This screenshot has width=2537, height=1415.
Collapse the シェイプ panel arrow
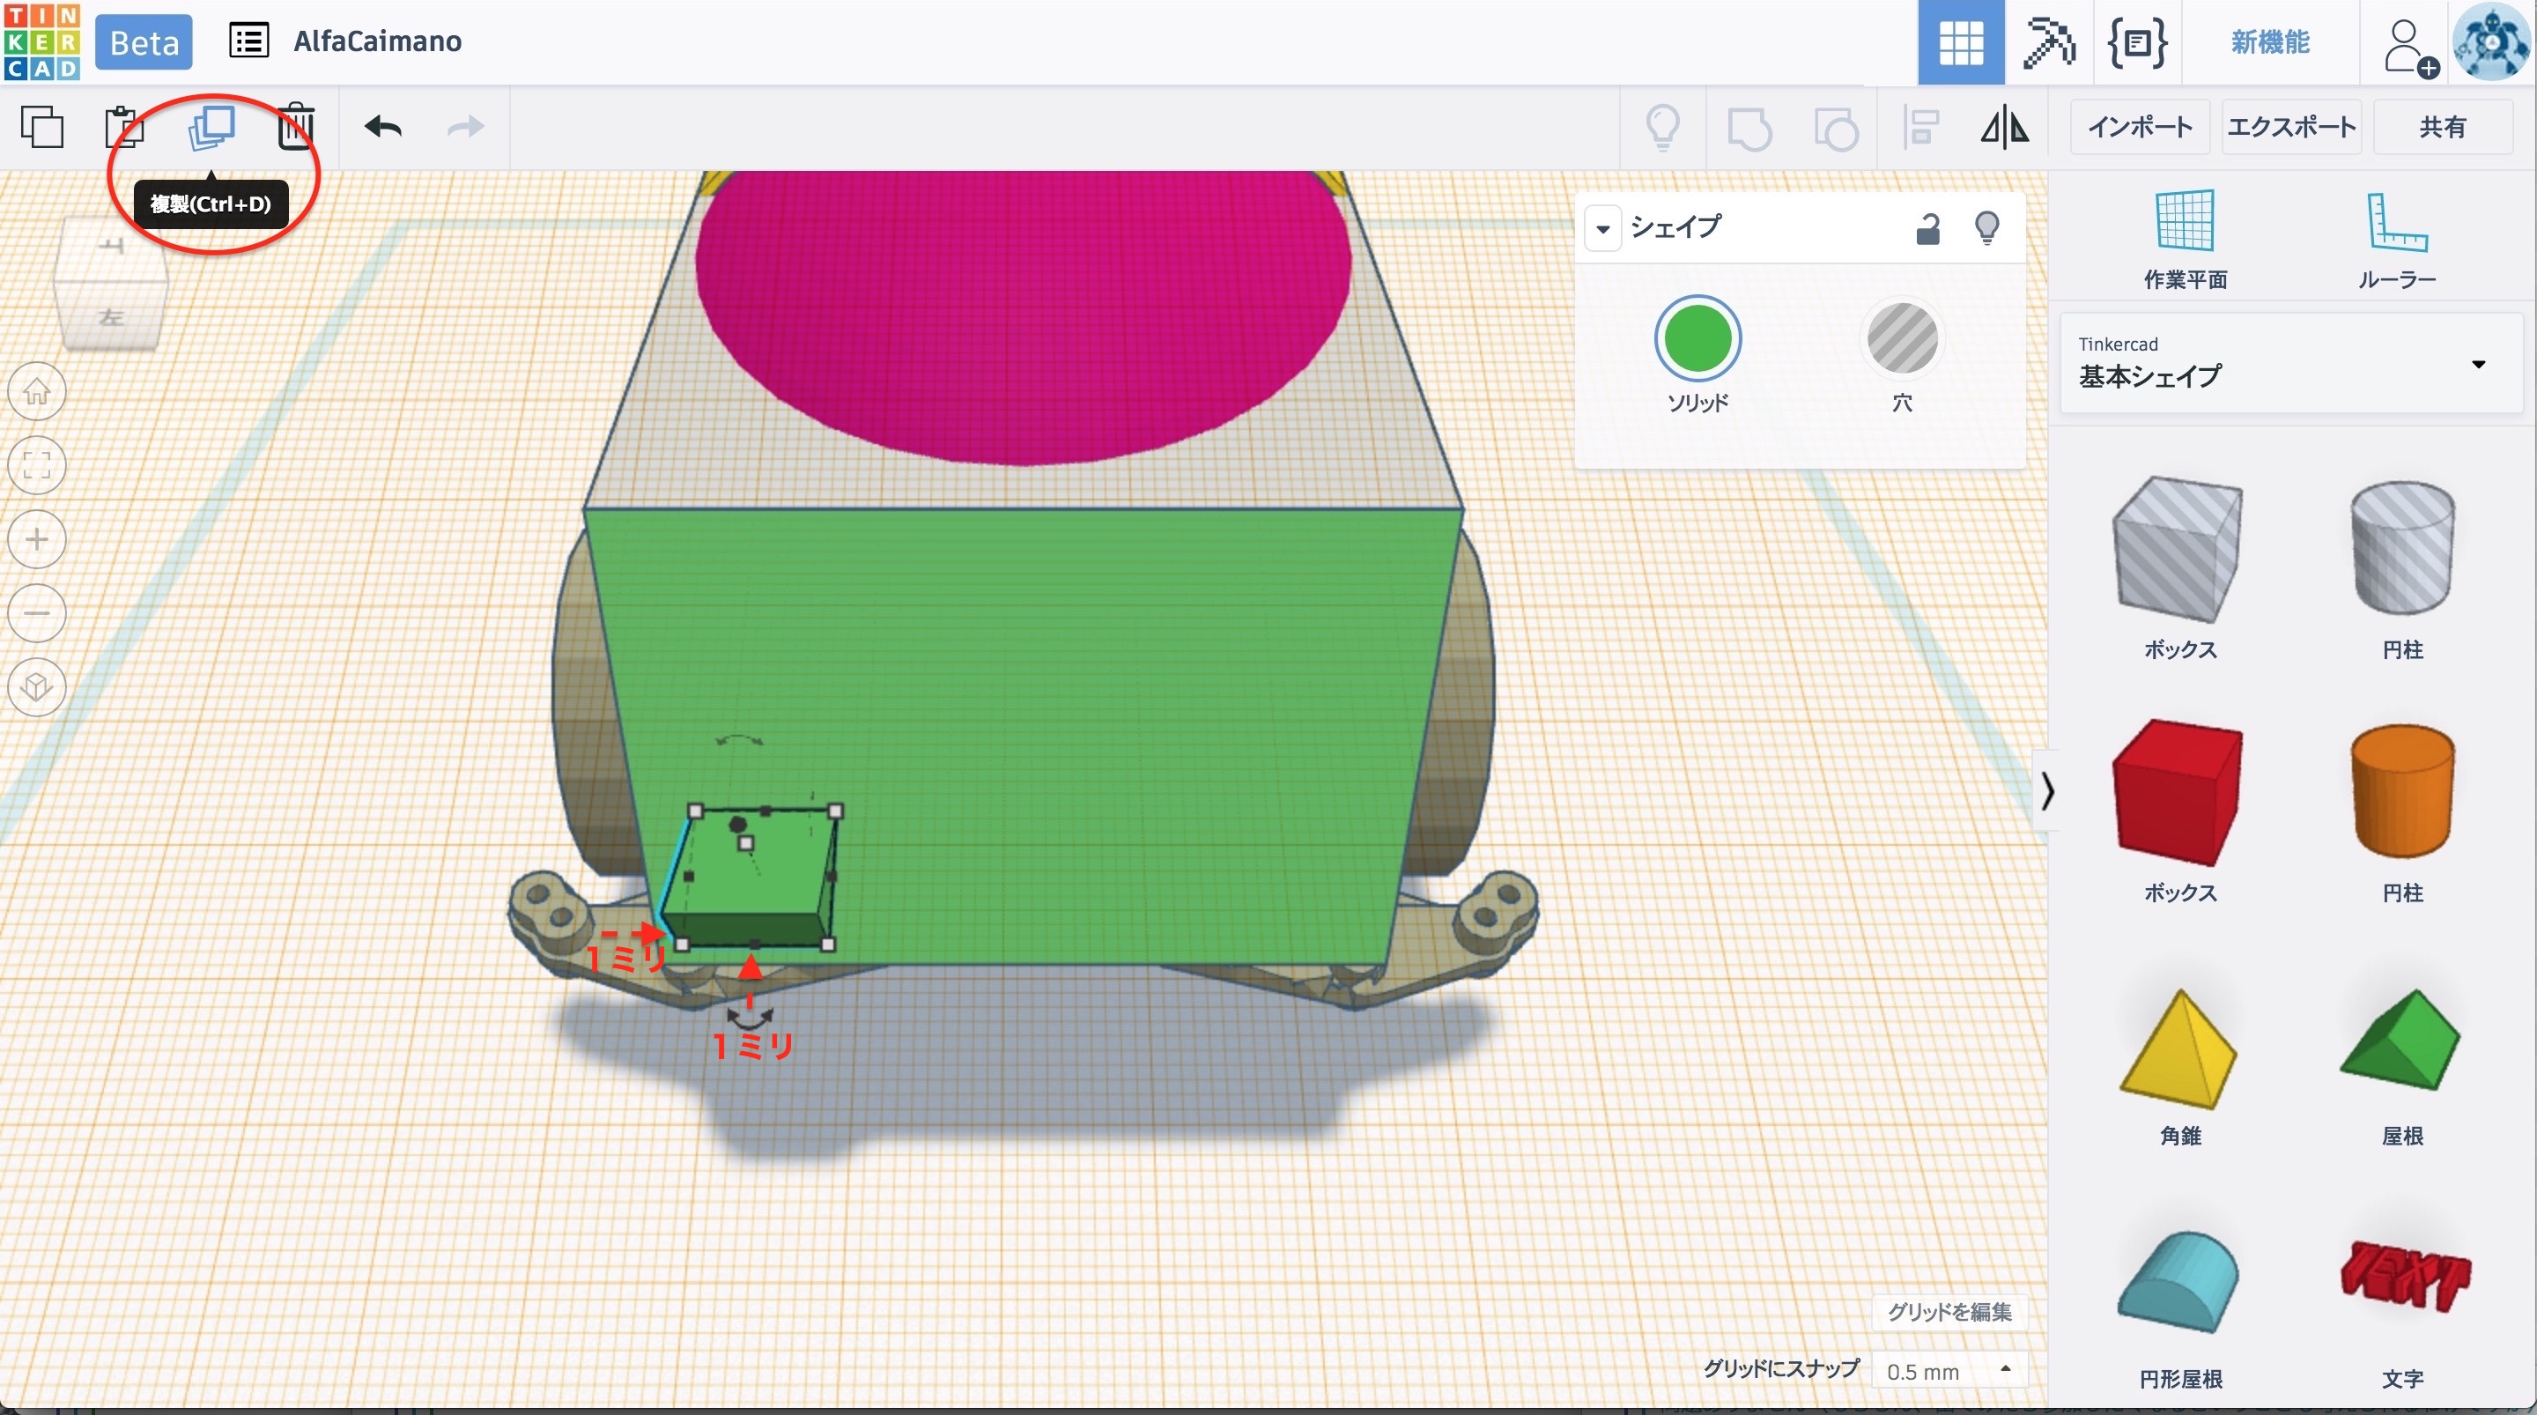pyautogui.click(x=1602, y=230)
